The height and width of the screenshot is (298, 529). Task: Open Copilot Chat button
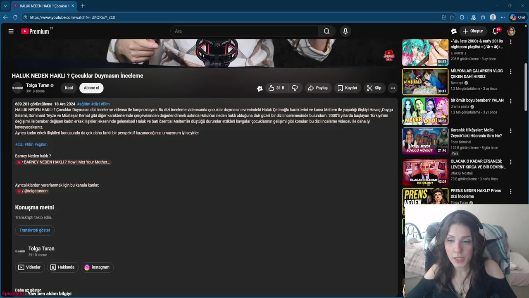[x=517, y=17]
